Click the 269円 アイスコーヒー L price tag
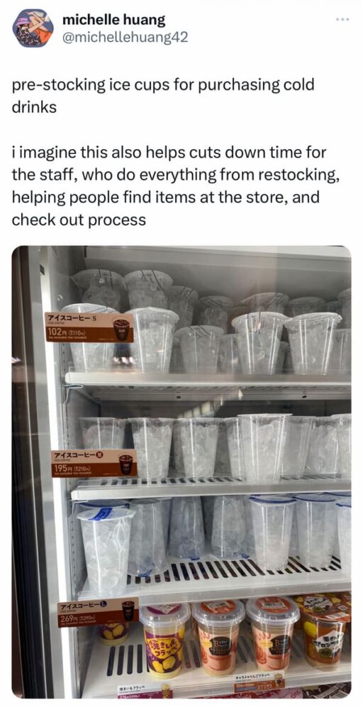Viewport: 363px width, 710px height. click(x=98, y=612)
